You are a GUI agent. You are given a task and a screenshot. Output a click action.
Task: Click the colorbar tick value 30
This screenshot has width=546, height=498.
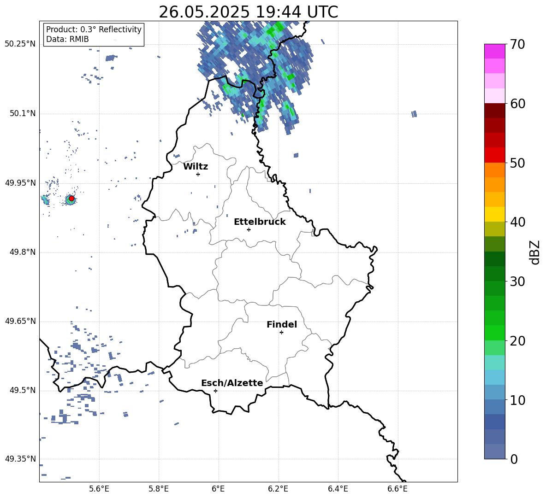tap(517, 281)
